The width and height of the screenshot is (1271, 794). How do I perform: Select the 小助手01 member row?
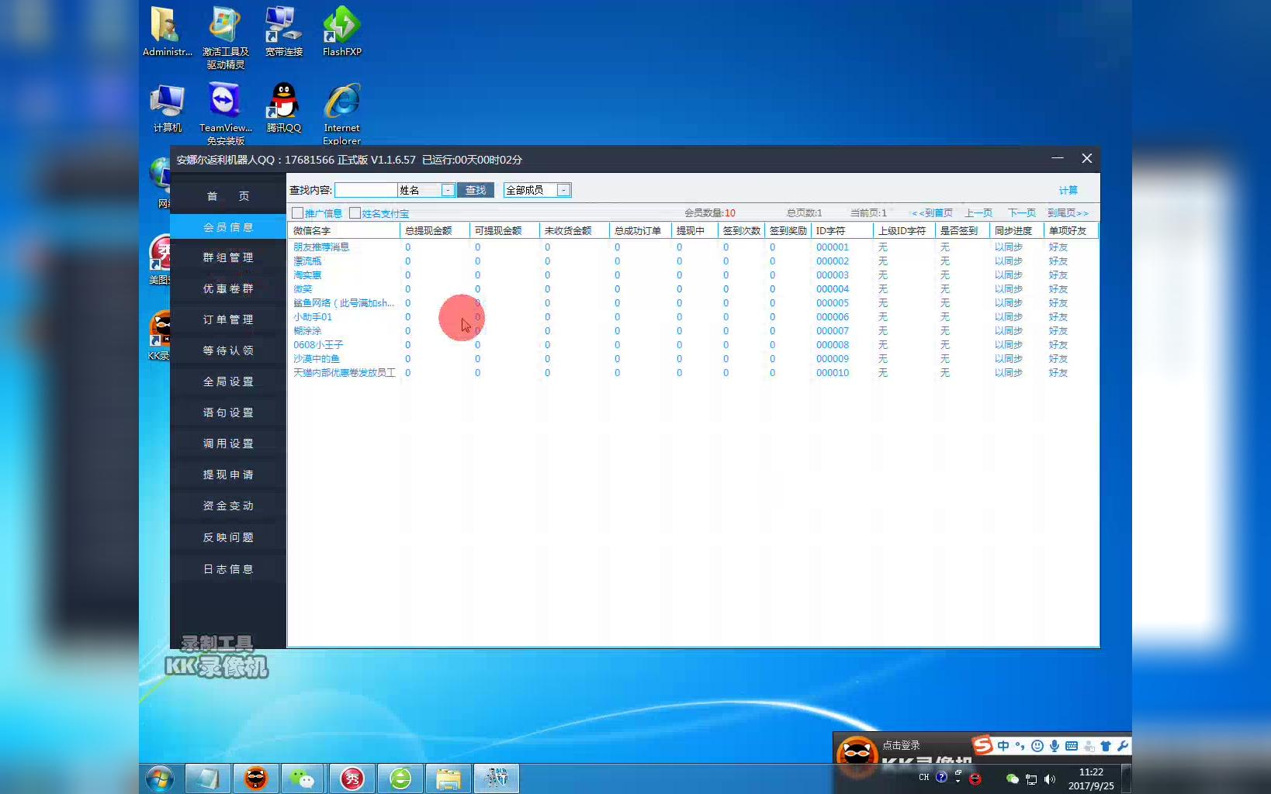(x=692, y=317)
